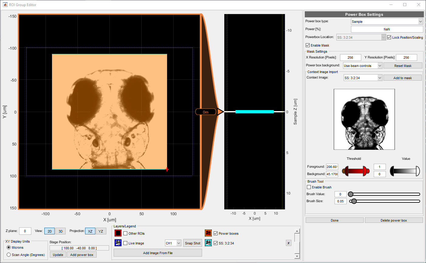Click the Done button
Viewport: 426px width, 263px height.
point(334,220)
